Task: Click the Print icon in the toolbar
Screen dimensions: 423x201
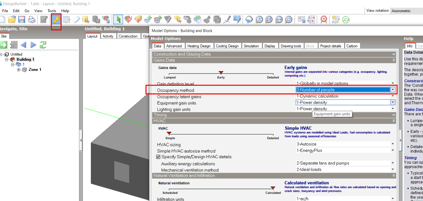Action: tap(32, 20)
